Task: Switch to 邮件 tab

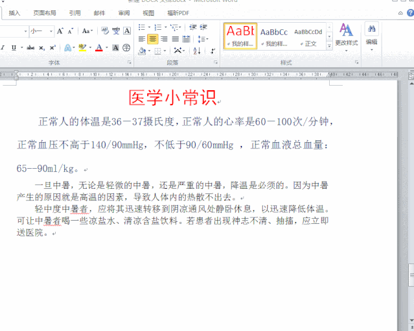Action: point(99,13)
